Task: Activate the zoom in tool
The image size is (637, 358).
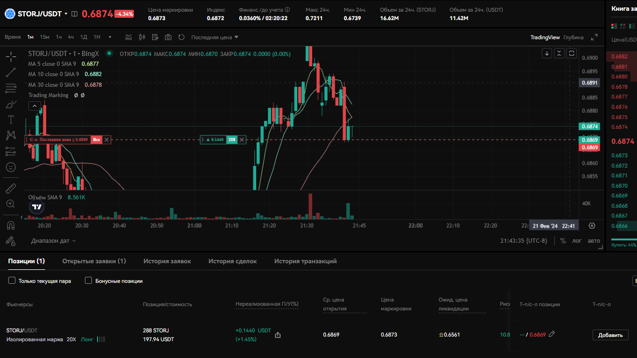Action: (x=11, y=204)
